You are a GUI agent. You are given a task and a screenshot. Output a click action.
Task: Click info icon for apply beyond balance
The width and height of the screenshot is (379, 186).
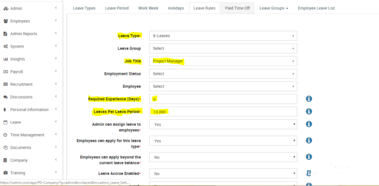[309, 157]
